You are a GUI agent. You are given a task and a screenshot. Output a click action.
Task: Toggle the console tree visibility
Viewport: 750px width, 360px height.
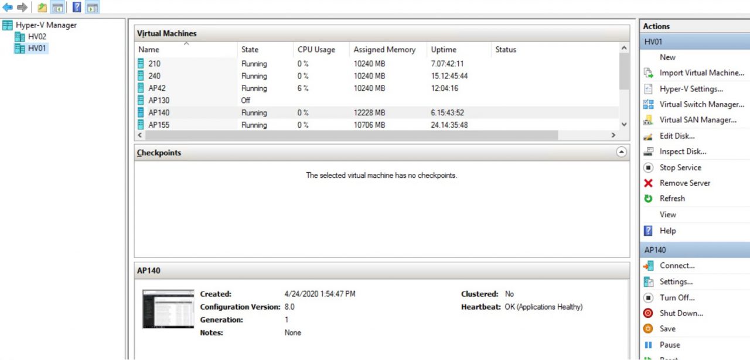tap(58, 8)
